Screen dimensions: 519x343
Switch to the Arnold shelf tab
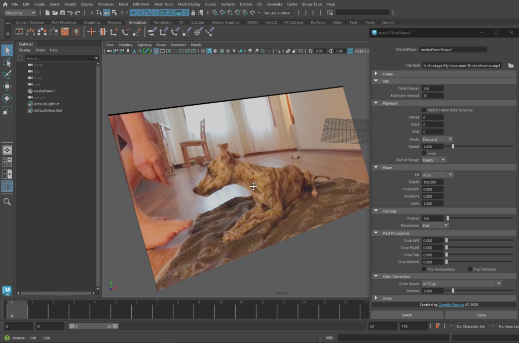click(271, 22)
